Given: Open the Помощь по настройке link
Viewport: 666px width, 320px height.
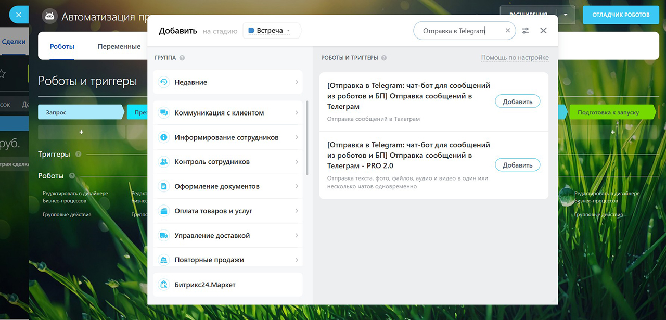Looking at the screenshot, I should [x=515, y=58].
